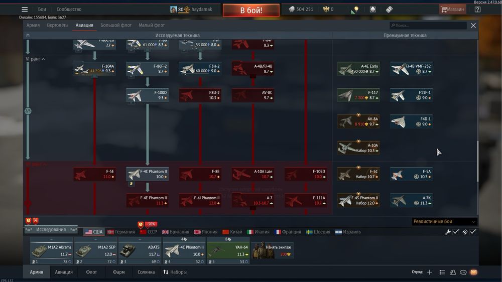The image size is (502, 282).
Task: Click the wrench auto-repair icon
Action: click(448, 232)
